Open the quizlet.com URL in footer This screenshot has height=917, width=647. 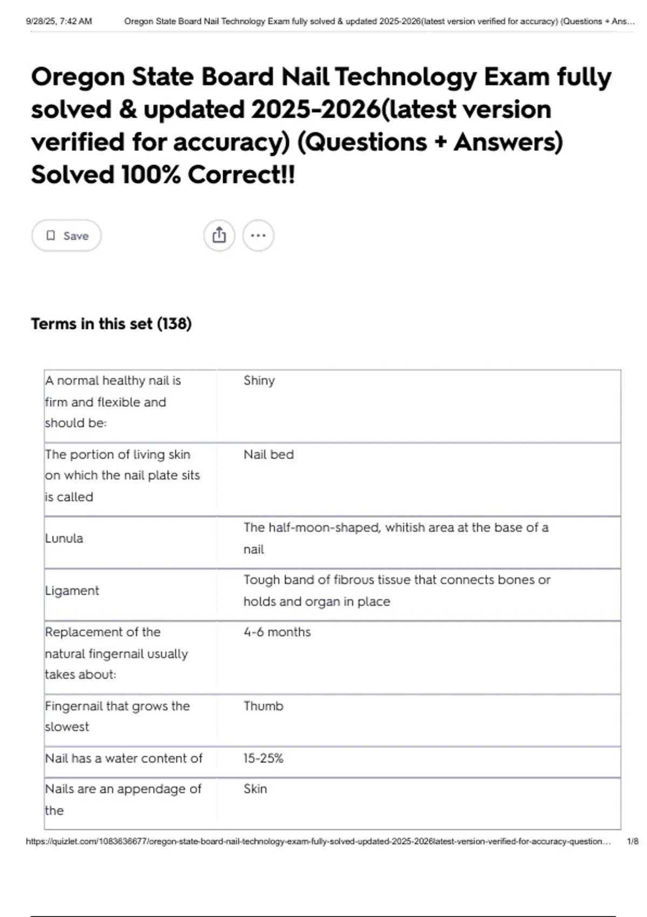pos(318,841)
